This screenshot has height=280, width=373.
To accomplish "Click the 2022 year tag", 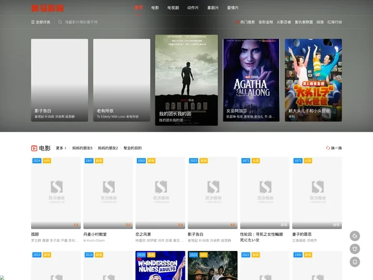I will click(246, 255).
